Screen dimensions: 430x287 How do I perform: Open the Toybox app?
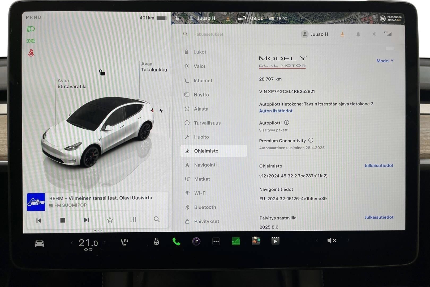point(256,241)
